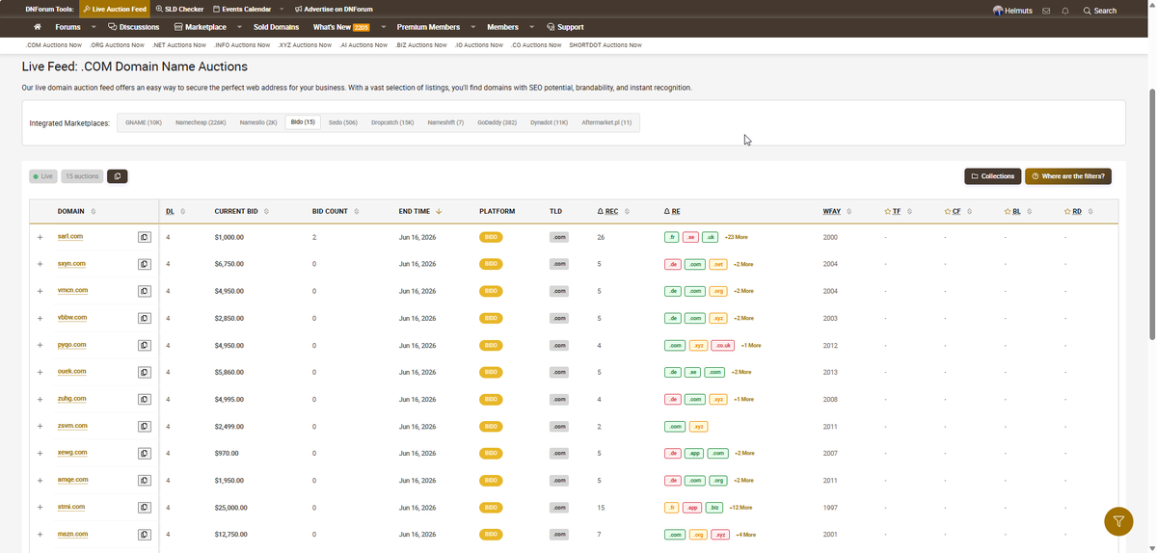Screen dimensions: 1157x553
Task: Sort by the WFAY column header
Action: tap(836, 211)
